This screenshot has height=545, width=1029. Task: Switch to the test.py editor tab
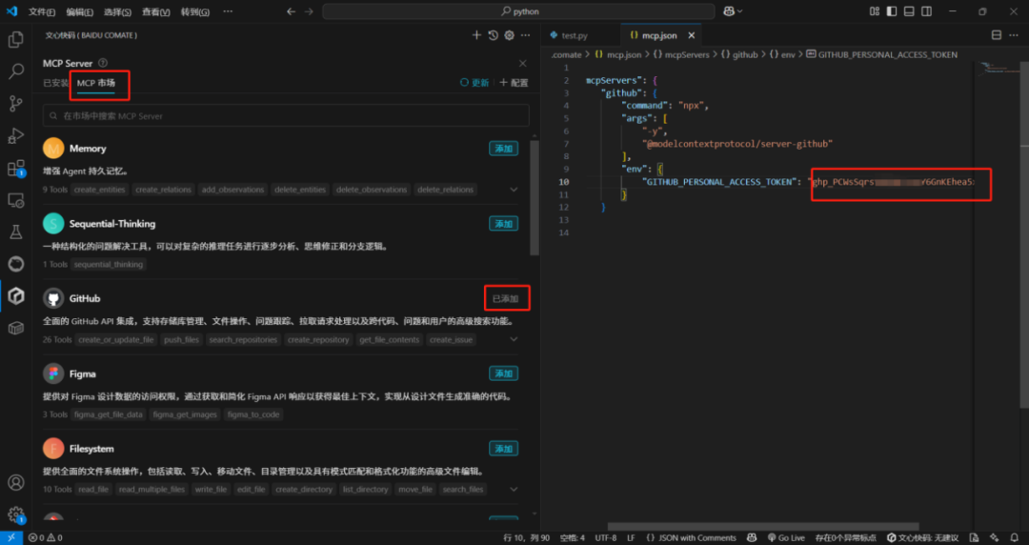click(x=575, y=35)
